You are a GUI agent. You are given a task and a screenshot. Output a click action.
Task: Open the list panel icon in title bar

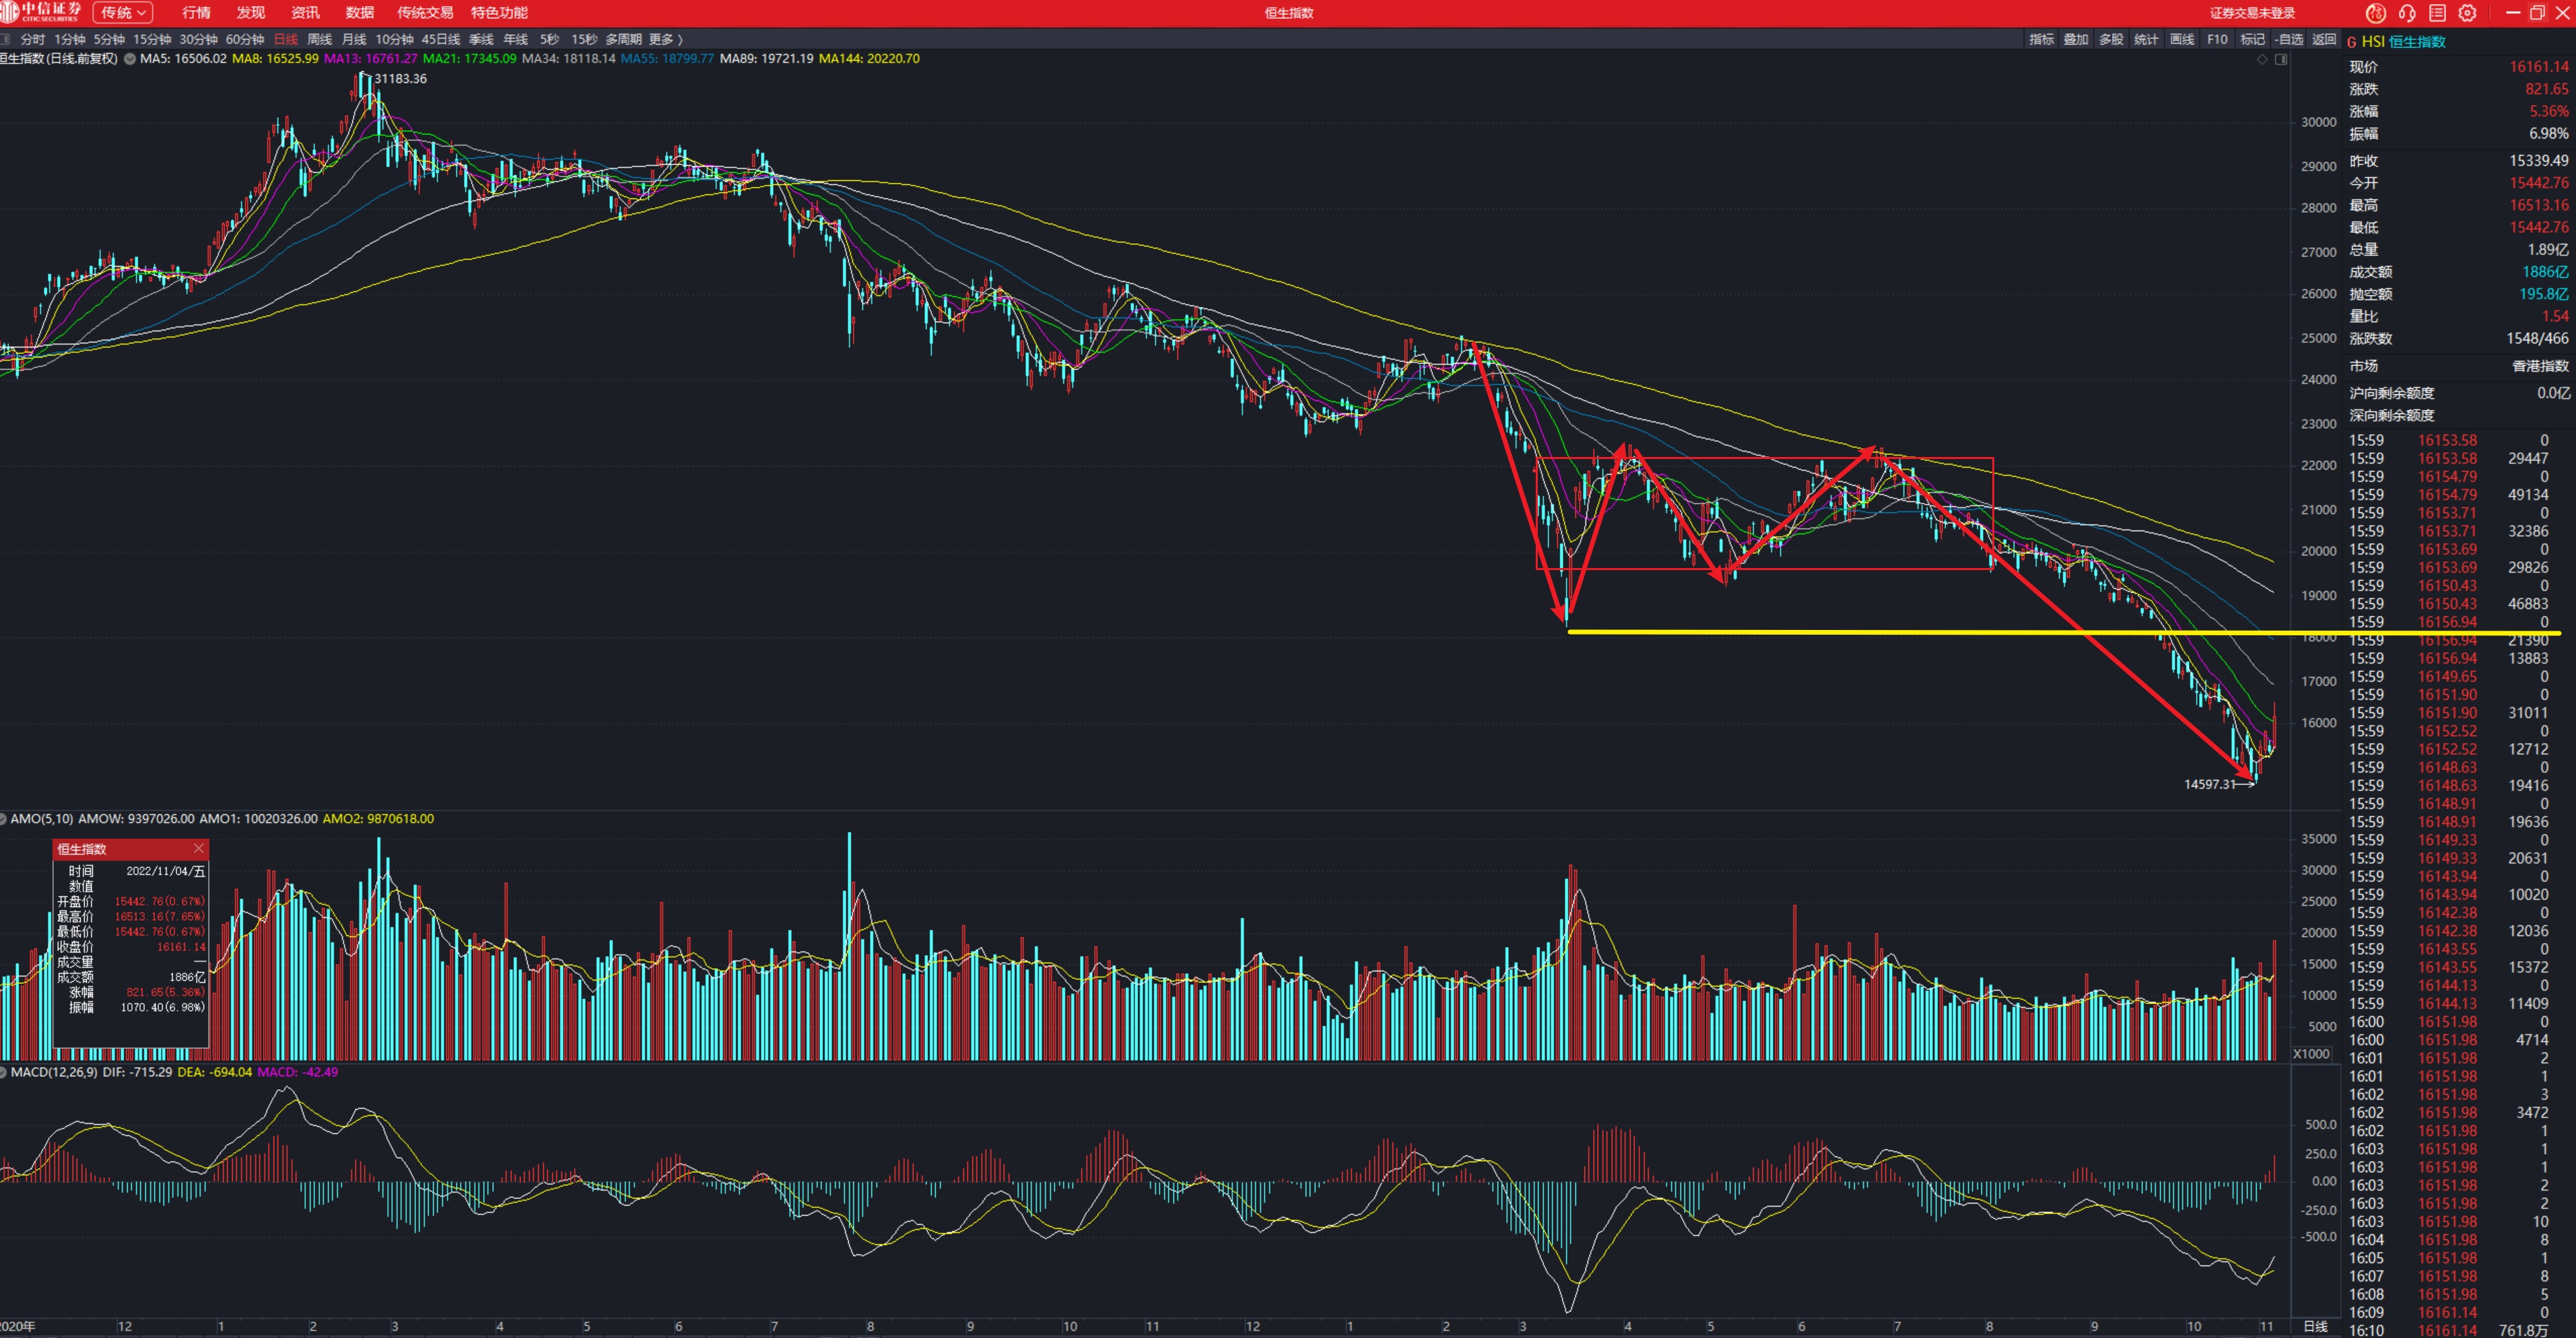[x=2438, y=13]
